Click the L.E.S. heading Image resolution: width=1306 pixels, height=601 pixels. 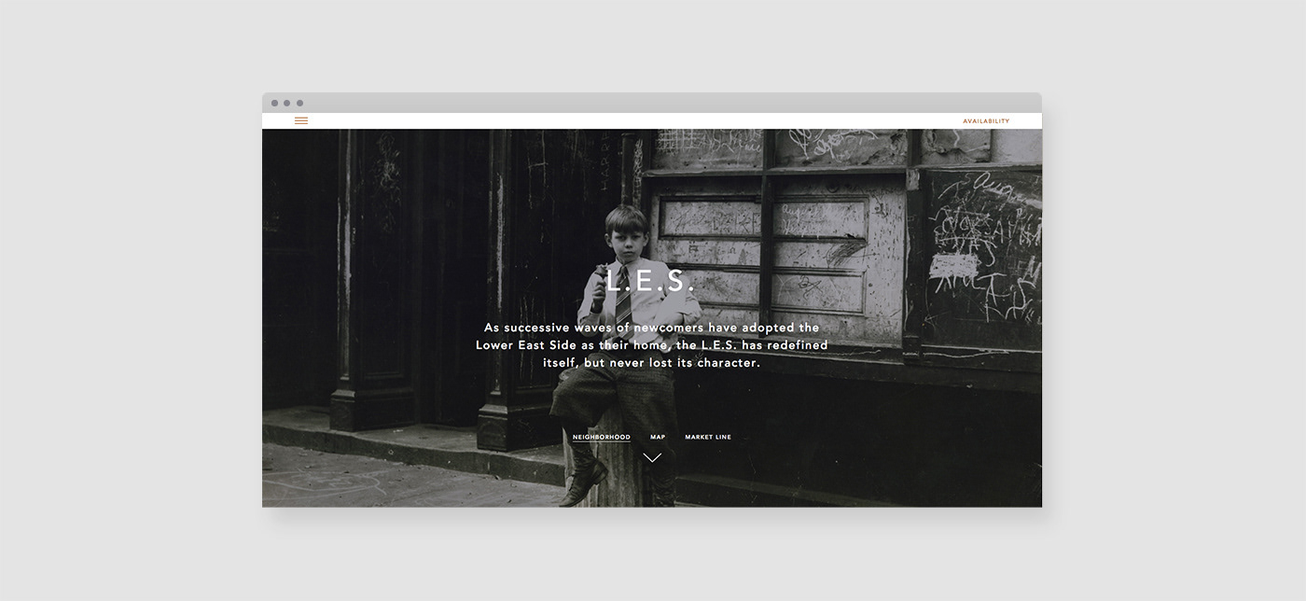click(x=651, y=281)
